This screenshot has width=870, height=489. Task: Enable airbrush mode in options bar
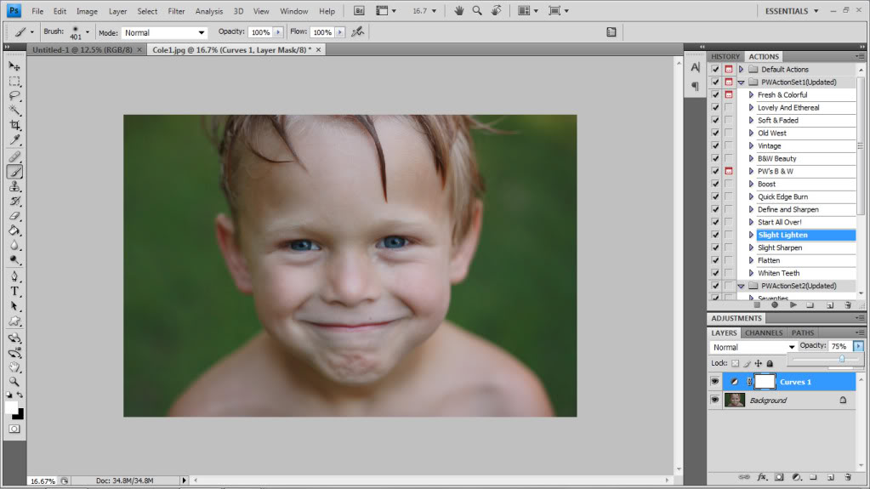pyautogui.click(x=358, y=32)
